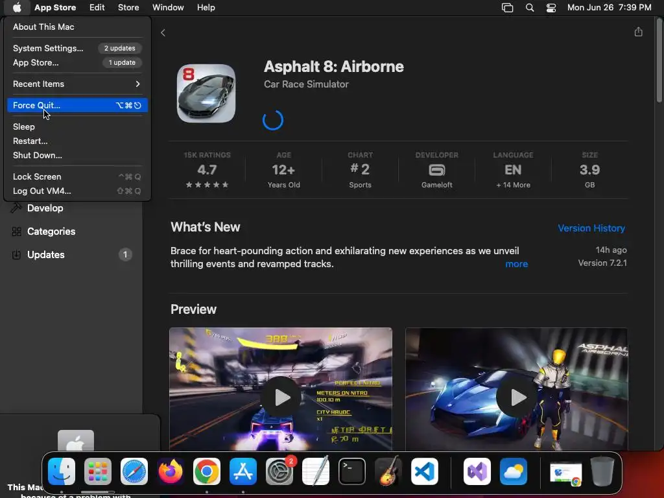
Task: Click the Gameloft developer logo
Action: (436, 170)
